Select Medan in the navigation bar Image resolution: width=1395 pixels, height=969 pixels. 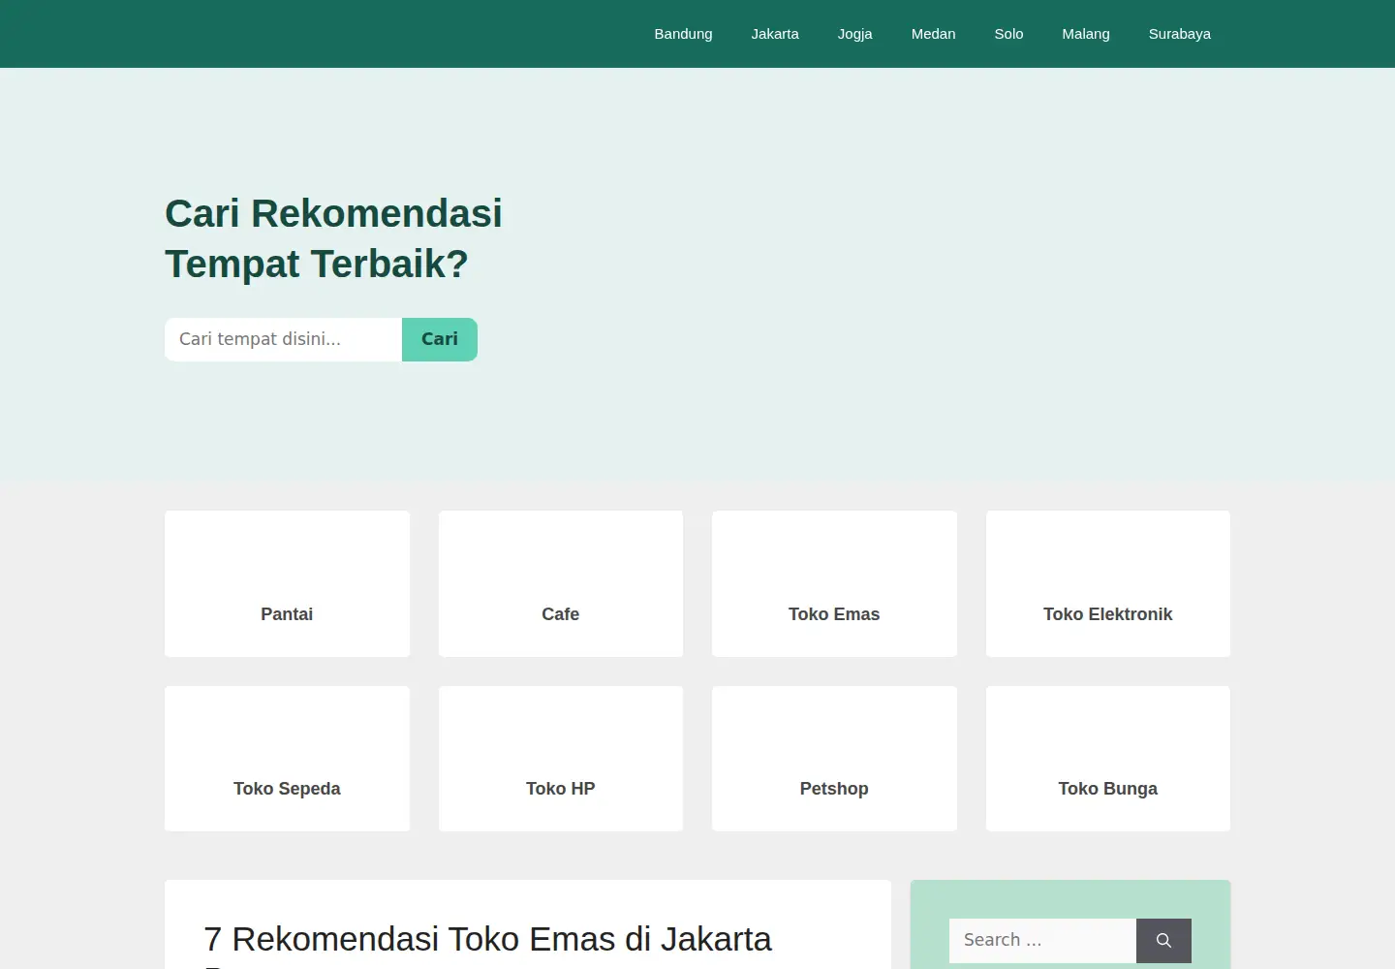click(x=933, y=34)
